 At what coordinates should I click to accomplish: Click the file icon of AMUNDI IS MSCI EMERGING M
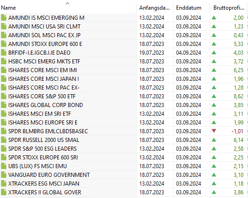coord(4,17)
